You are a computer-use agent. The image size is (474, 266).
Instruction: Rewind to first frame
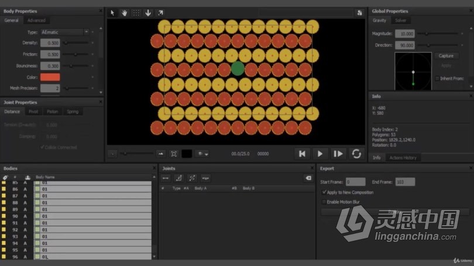coord(302,154)
